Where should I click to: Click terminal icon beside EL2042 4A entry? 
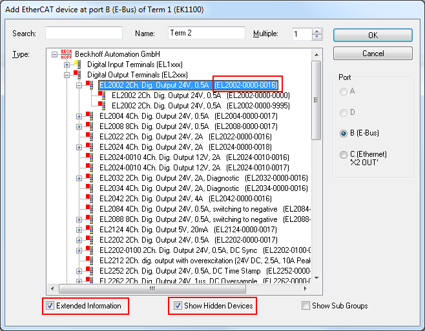coord(90,199)
